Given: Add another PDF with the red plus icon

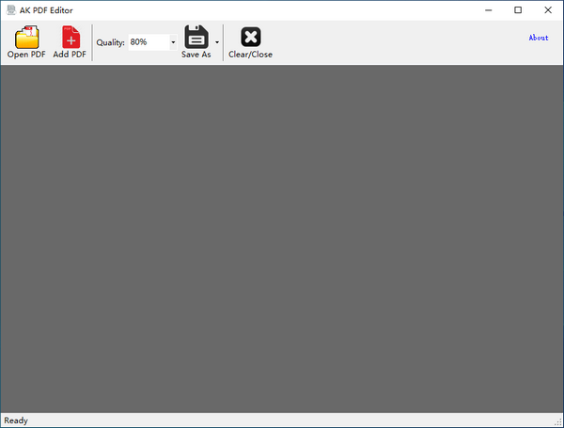Looking at the screenshot, I should pos(70,41).
